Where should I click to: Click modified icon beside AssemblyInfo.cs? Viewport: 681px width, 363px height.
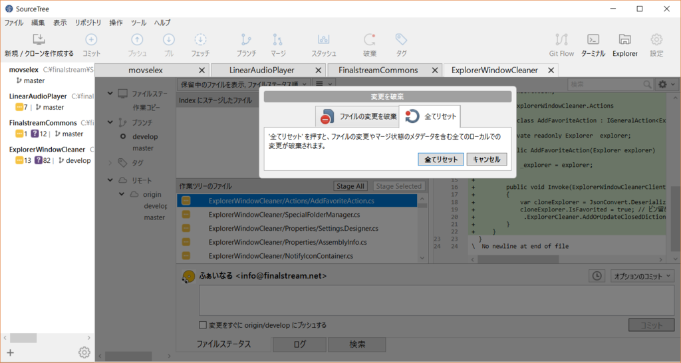tap(186, 242)
